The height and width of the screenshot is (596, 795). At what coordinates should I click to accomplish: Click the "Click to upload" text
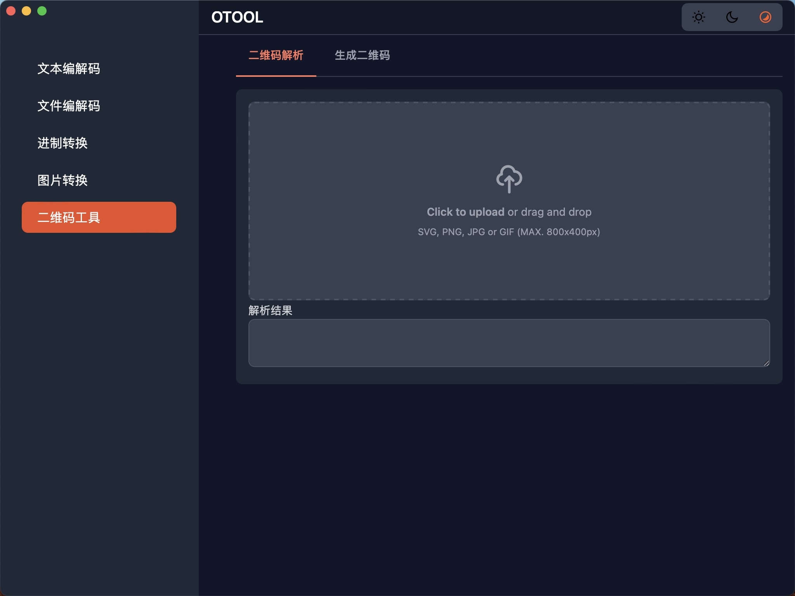click(x=465, y=212)
